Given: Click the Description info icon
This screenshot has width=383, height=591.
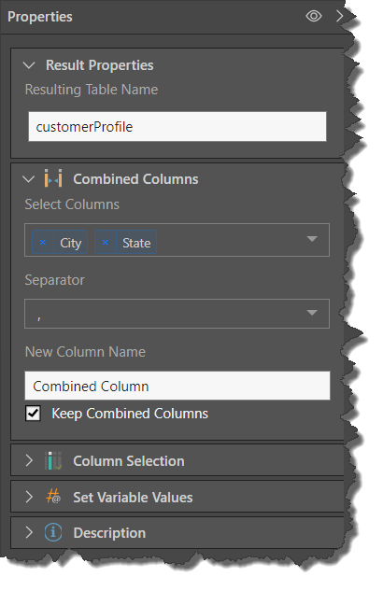Looking at the screenshot, I should click(53, 532).
